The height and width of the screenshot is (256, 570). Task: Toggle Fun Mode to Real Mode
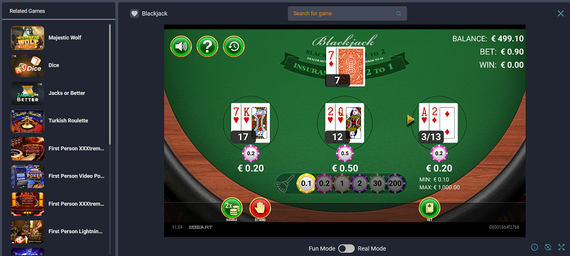pos(346,249)
